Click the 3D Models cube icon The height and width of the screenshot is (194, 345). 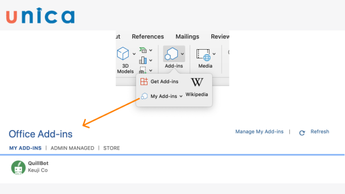[123, 54]
